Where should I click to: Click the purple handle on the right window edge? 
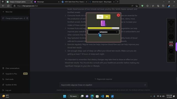point(176,47)
